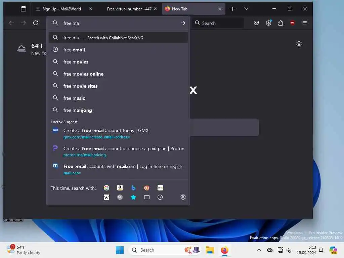The width and height of the screenshot is (344, 258).
Task: Open Firefox View button
Action: [x=24, y=9]
